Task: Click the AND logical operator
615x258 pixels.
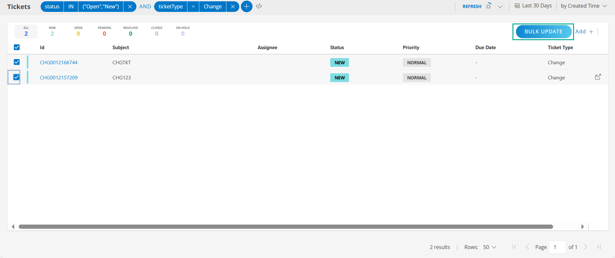Action: (x=145, y=6)
